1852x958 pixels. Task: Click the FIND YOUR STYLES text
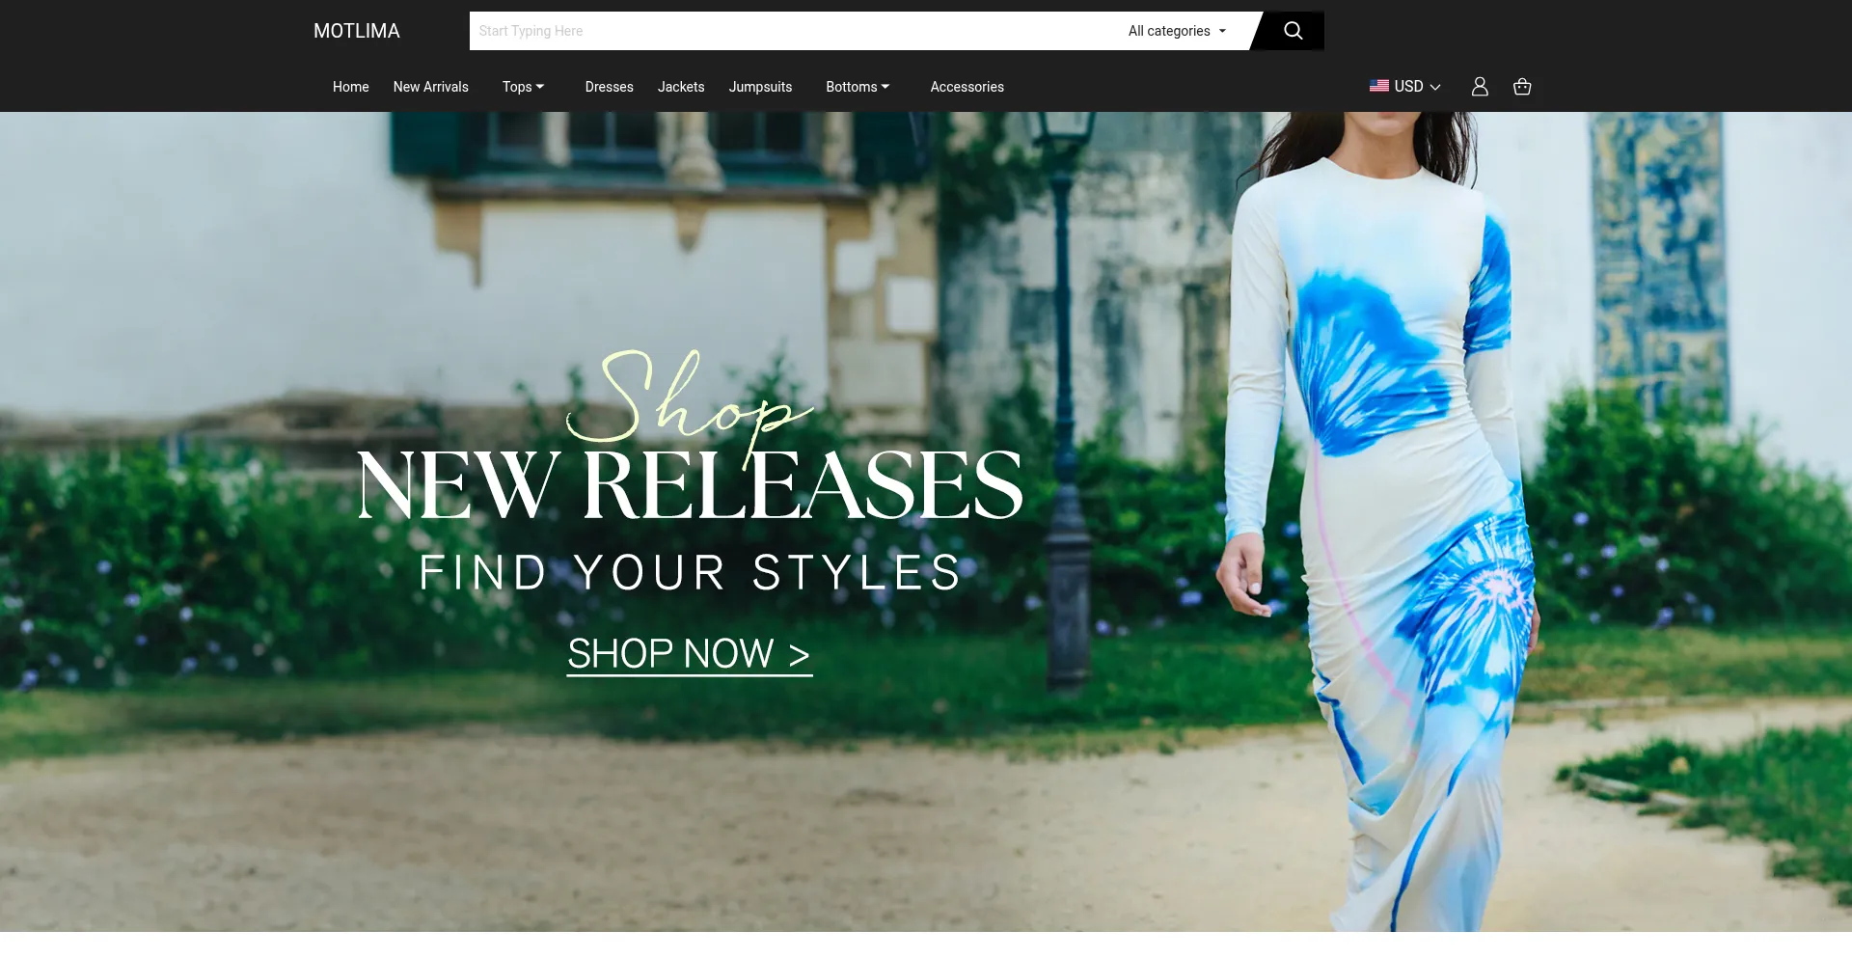[x=690, y=572]
